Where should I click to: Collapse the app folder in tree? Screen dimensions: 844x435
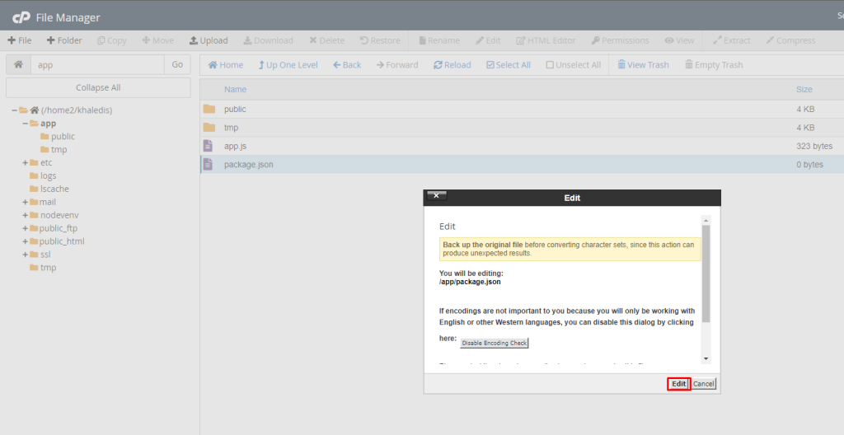click(x=25, y=124)
